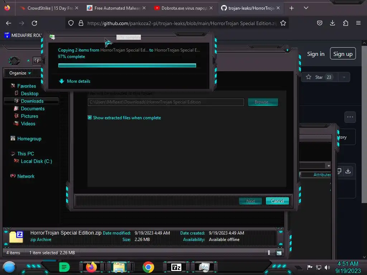Click Next in extraction dialog
This screenshot has width=367, height=275.
coord(251,201)
